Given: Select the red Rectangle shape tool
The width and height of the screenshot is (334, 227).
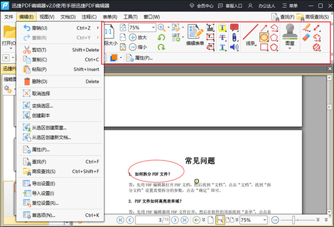Looking at the screenshot, I should click(x=264, y=47).
